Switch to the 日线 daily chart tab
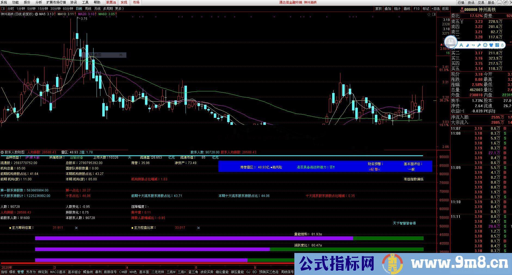This screenshot has height=275, width=512. (x=79, y=8)
